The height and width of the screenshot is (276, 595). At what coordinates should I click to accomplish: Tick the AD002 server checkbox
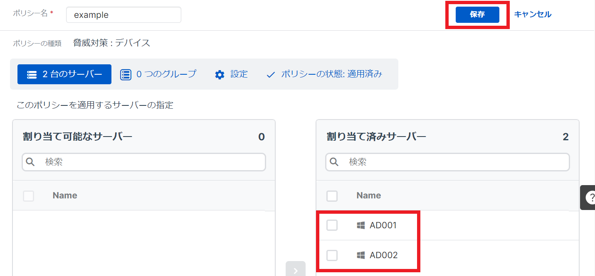tap(332, 255)
